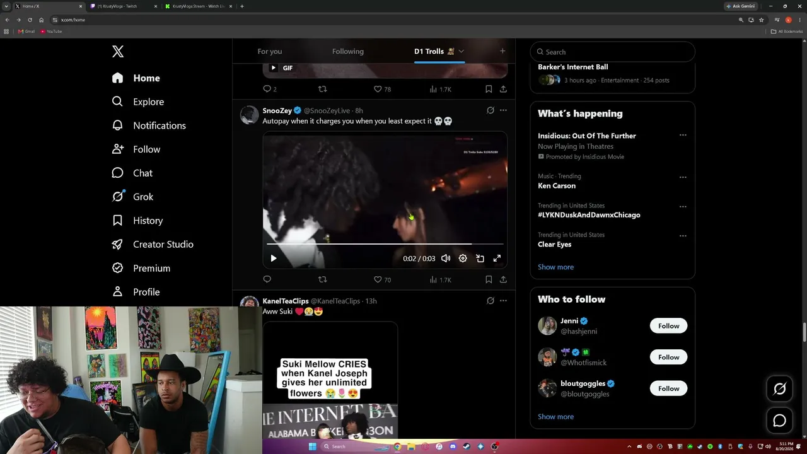Open video settings gear
Viewport: 807px width, 454px height.
pyautogui.click(x=463, y=258)
